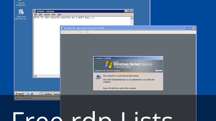The width and height of the screenshot is (216, 121).
Task: Open Virtual PC Edit menu
Action: [70, 32]
